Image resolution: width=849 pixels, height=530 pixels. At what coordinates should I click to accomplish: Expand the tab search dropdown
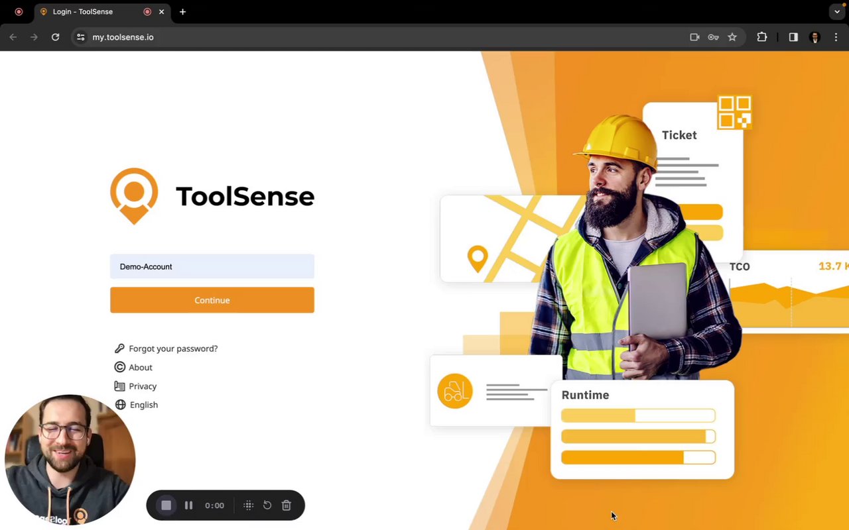837,12
